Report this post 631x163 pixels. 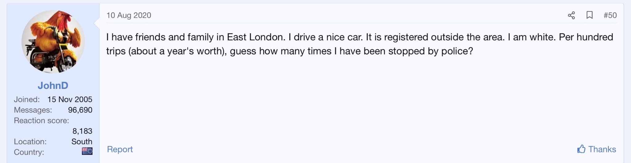120,149
